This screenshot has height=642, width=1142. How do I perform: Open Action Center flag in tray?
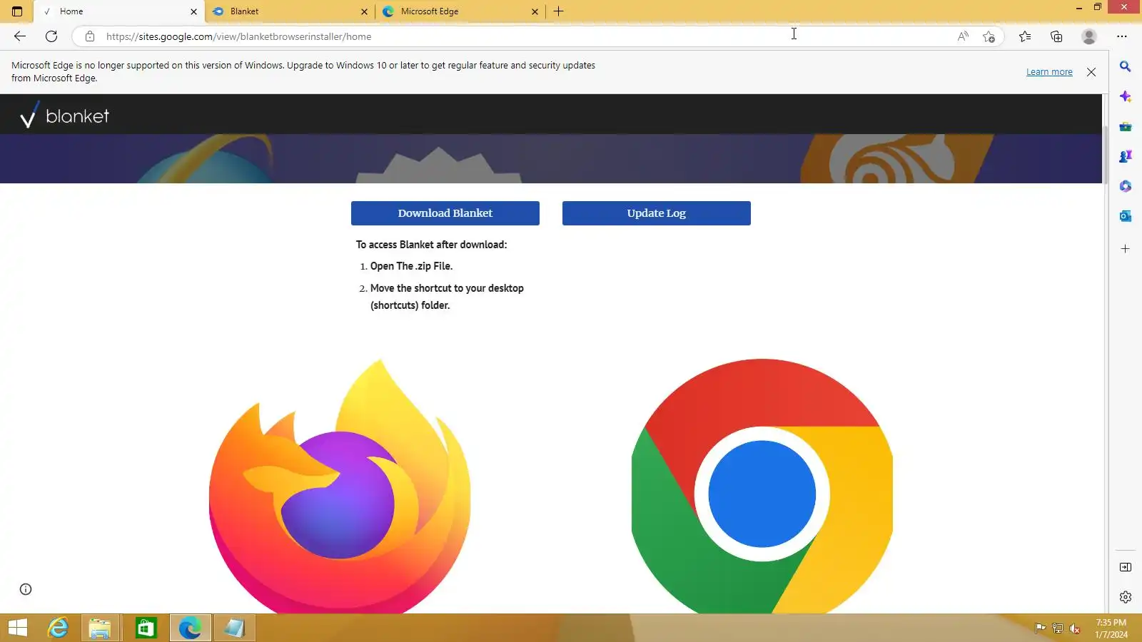coord(1040,628)
